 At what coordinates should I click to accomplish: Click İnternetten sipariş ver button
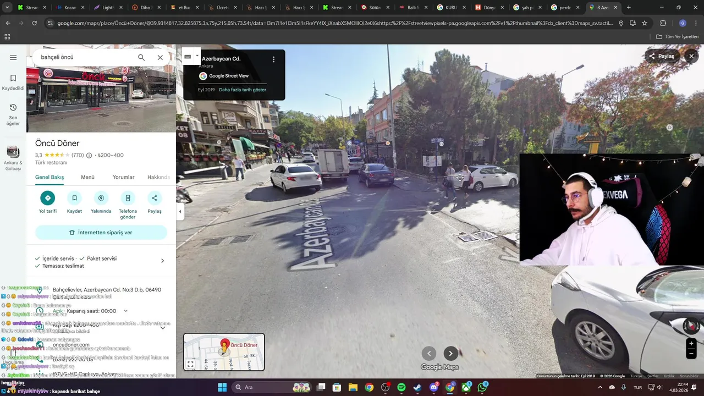[x=101, y=233]
